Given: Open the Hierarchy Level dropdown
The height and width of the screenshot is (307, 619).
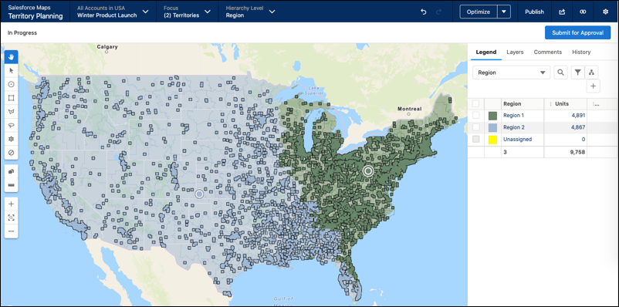Looking at the screenshot, I should pyautogui.click(x=251, y=12).
